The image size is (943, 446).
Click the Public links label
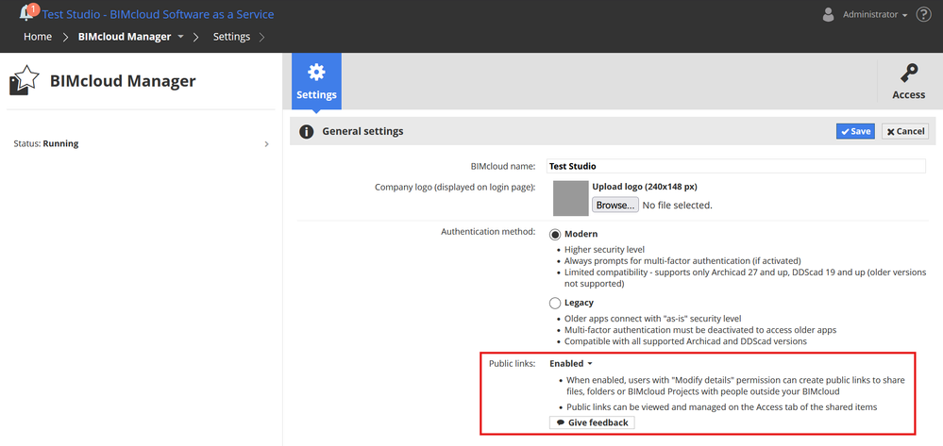pos(512,364)
